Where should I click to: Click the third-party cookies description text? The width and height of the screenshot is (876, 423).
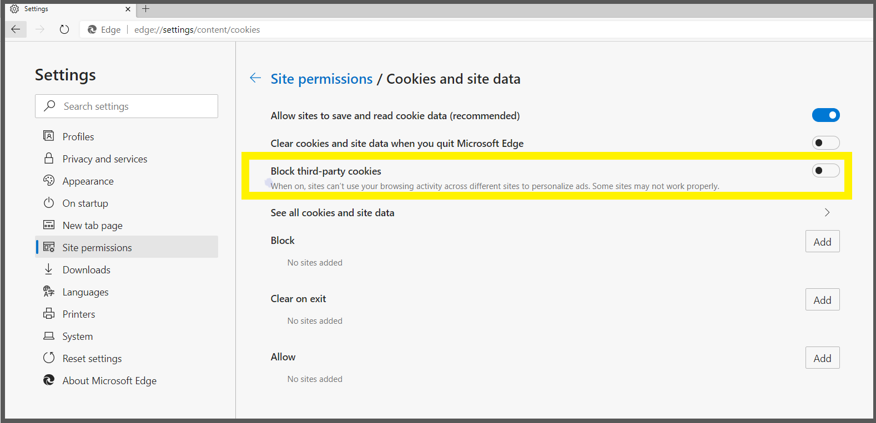point(495,186)
